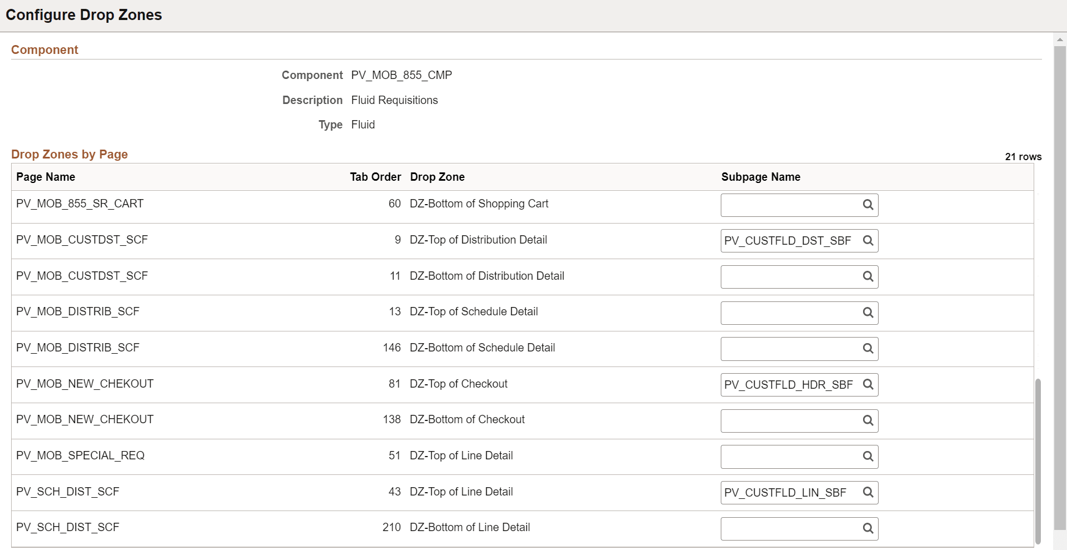
Task: Select the Drop Zone column header
Action: click(x=437, y=177)
